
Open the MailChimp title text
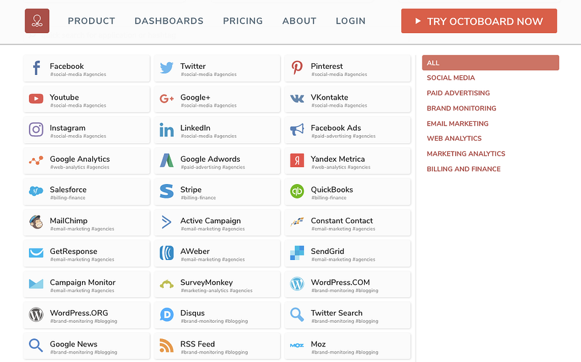click(69, 221)
